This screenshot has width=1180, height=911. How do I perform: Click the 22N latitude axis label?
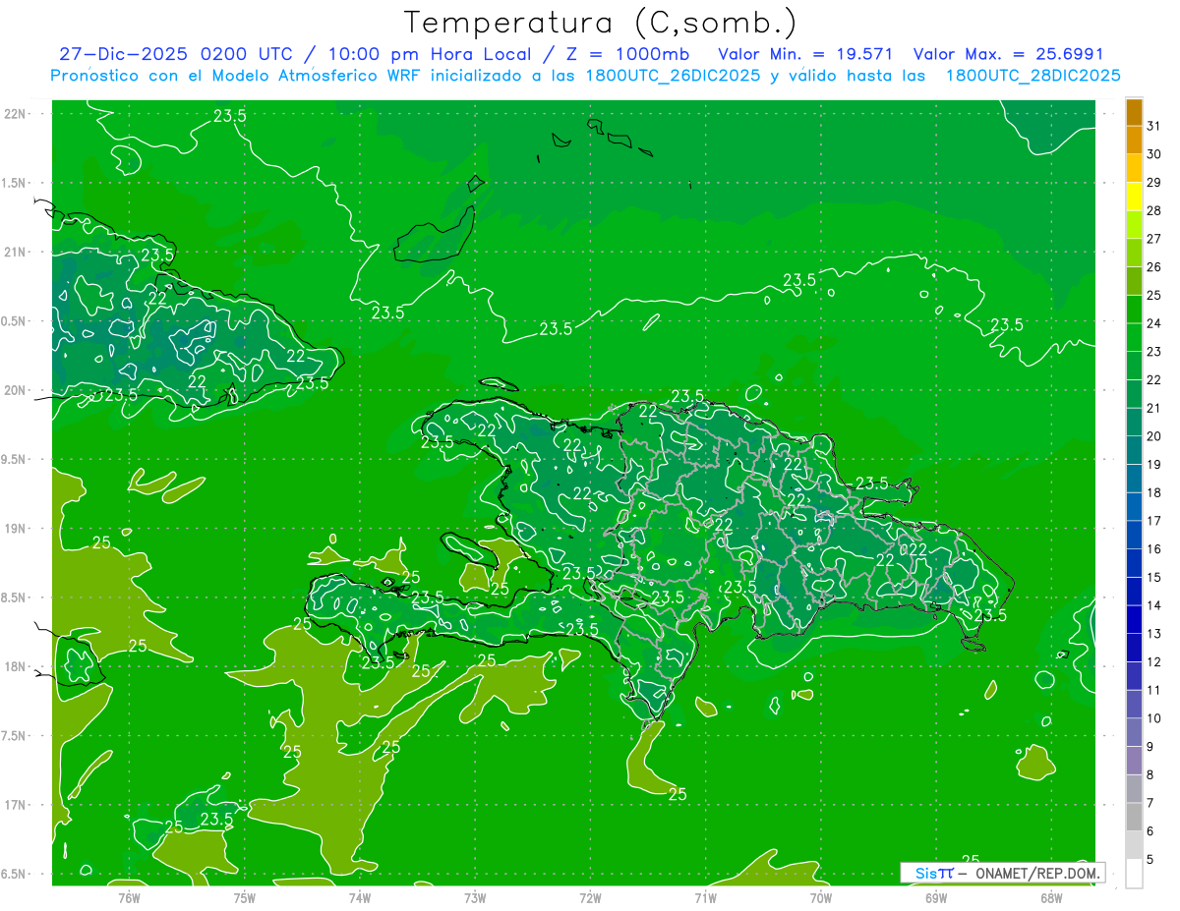click(15, 114)
